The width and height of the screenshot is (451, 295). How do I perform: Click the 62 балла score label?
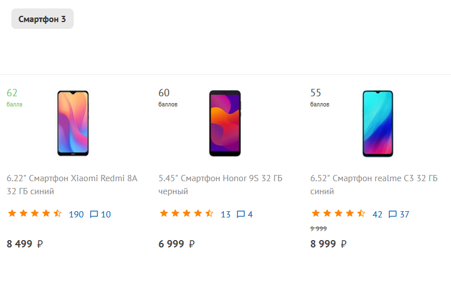tap(14, 97)
